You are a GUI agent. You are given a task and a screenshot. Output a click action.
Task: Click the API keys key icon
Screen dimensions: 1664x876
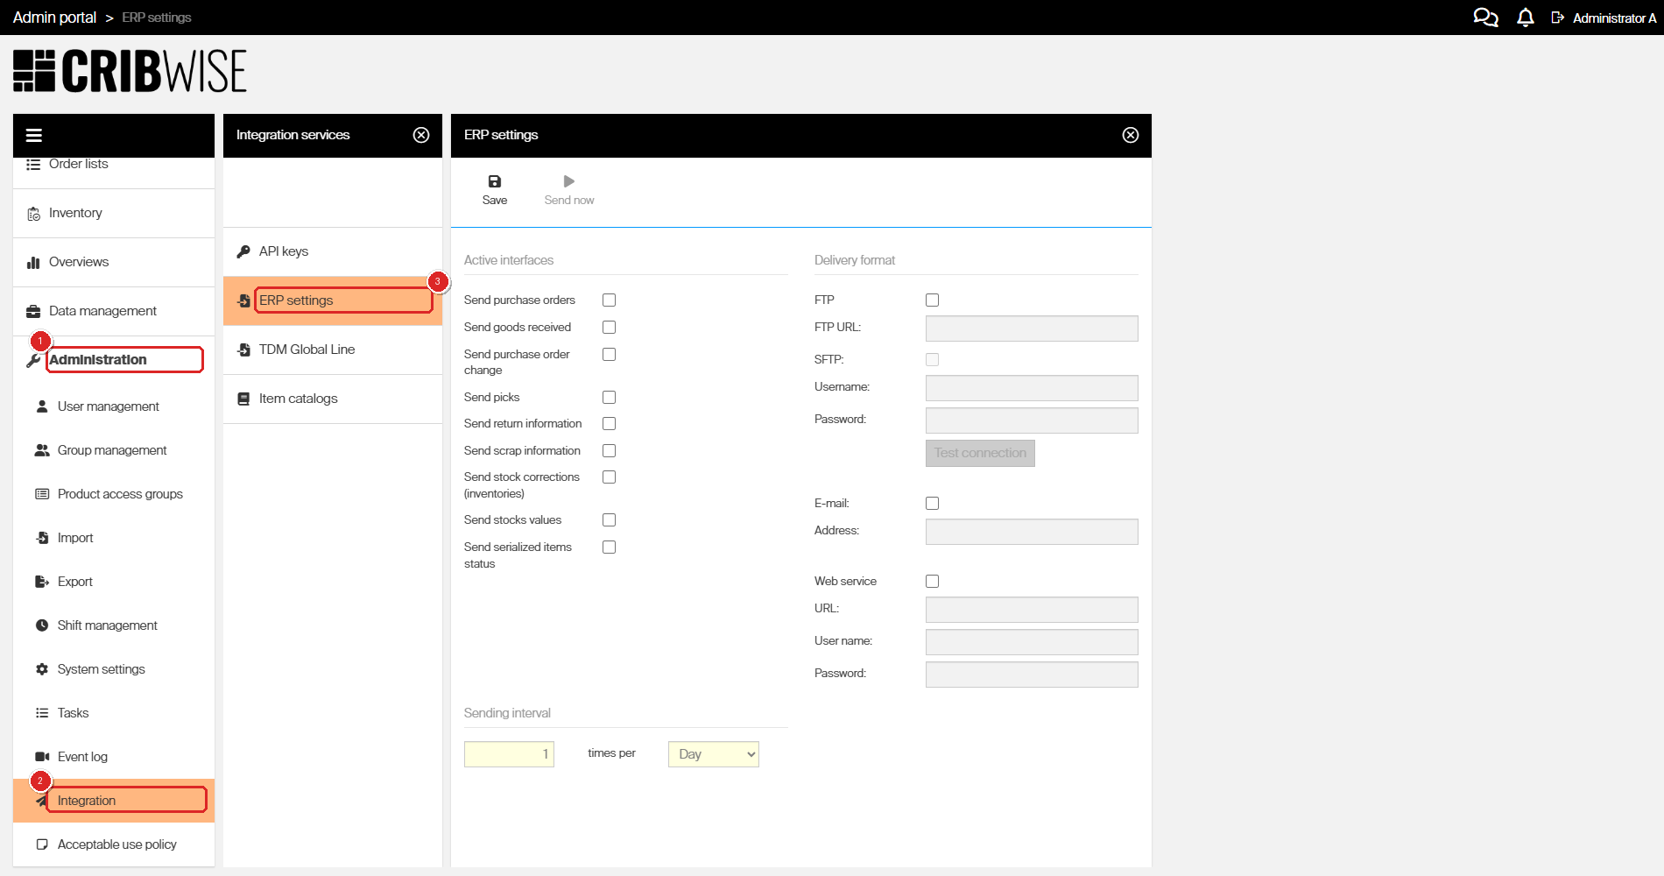[243, 251]
